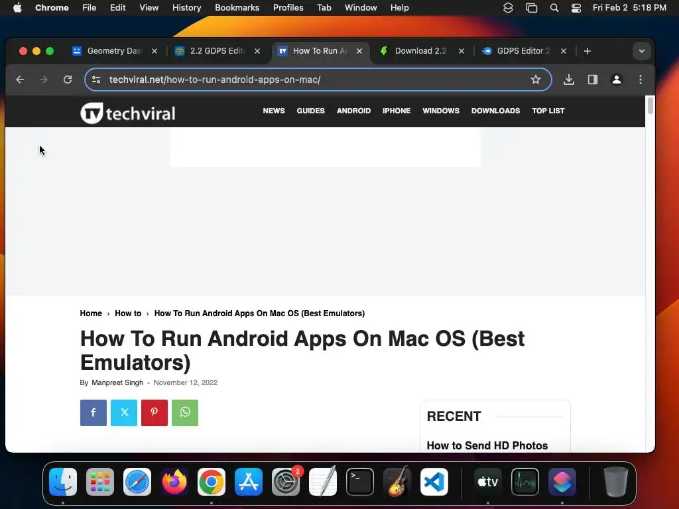Open the NEWS navigation link
Screen dimensions: 679x509
pyautogui.click(x=274, y=111)
